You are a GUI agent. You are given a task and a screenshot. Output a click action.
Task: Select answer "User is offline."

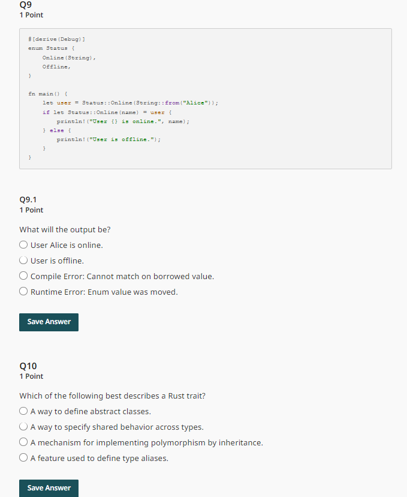tap(23, 260)
